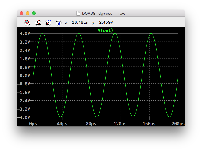The image size is (202, 151).
Task: Click the -0.8V vertical axis label
Action: click(x=24, y=84)
